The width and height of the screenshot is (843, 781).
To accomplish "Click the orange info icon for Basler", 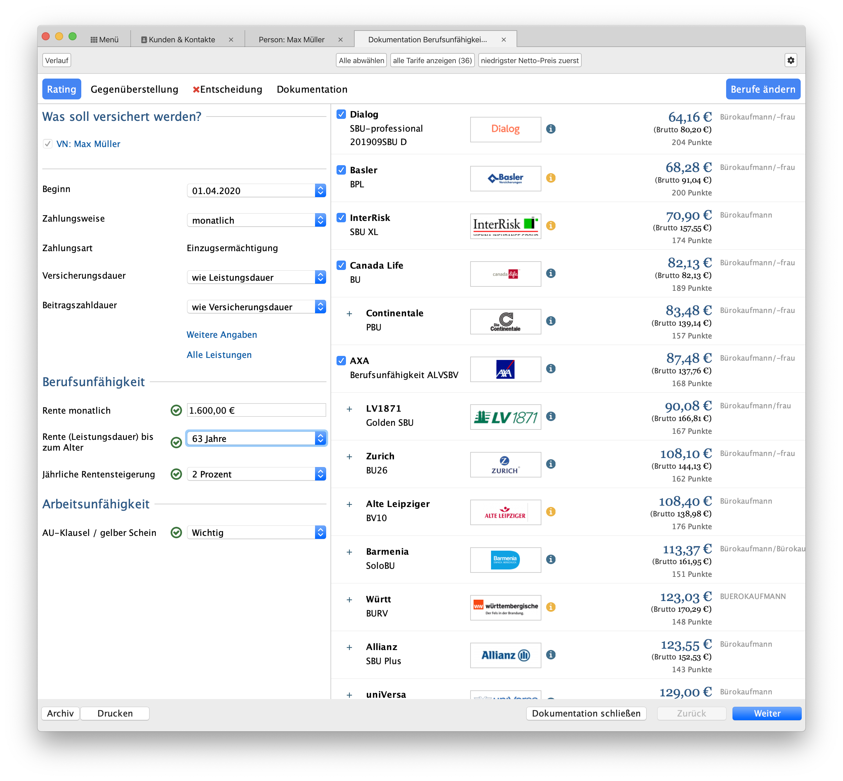I will tap(550, 178).
